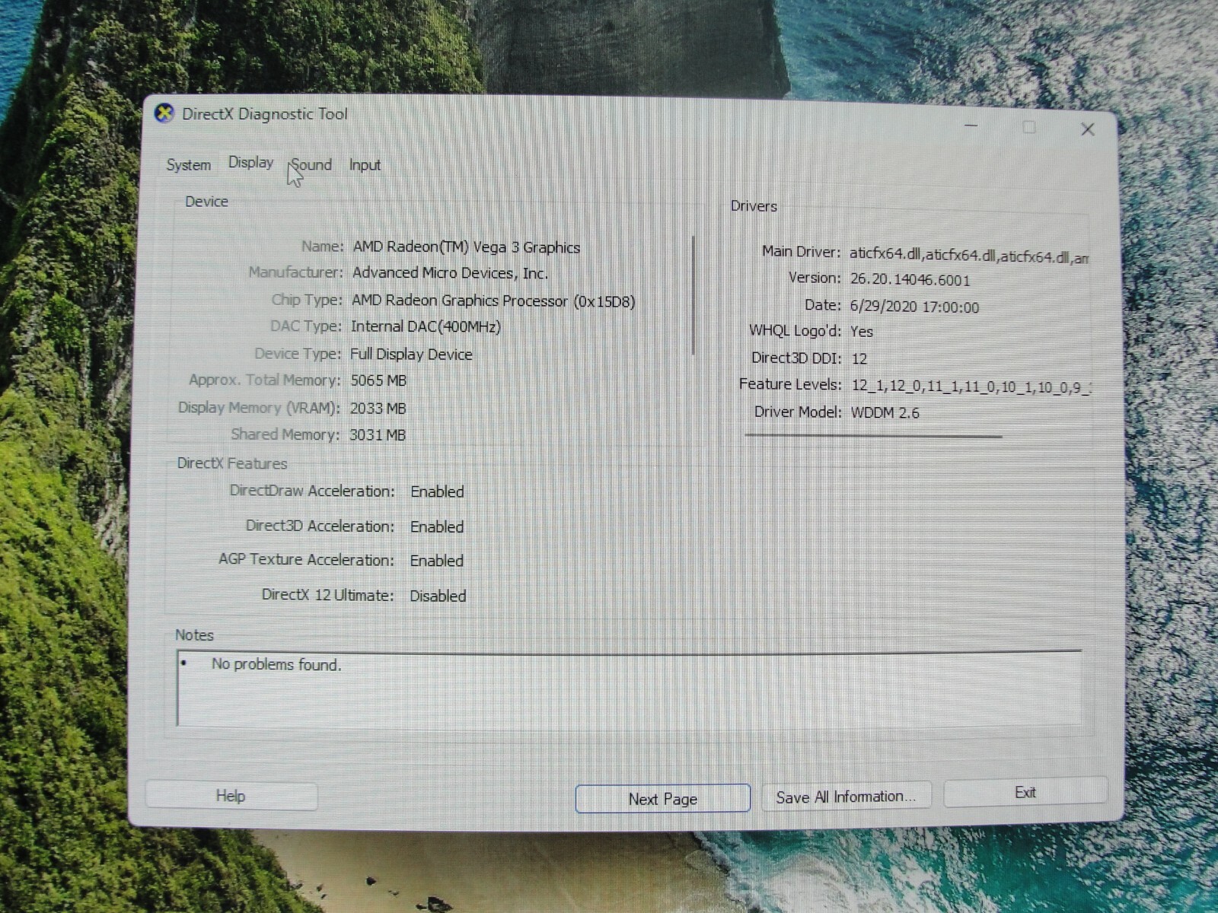Minimize the DirectX Diagnostic Tool window
The image size is (1218, 913).
click(971, 126)
